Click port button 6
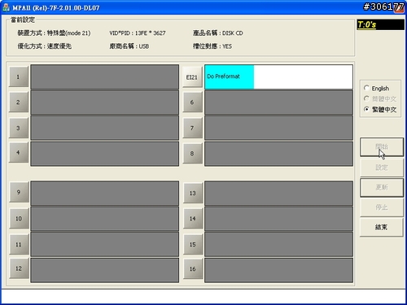 (x=192, y=102)
